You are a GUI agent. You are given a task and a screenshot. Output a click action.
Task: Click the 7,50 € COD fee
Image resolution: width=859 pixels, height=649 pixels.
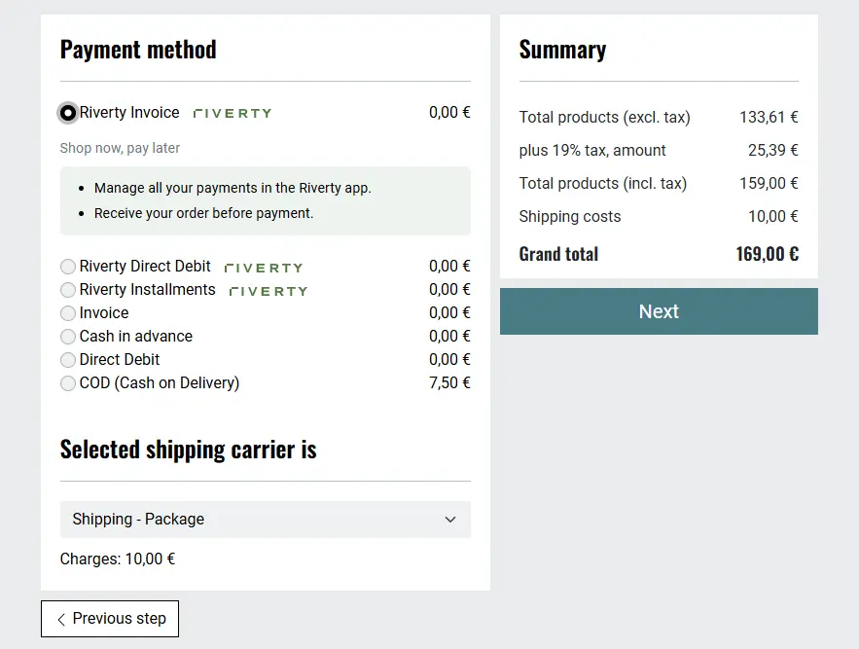pyautogui.click(x=449, y=382)
